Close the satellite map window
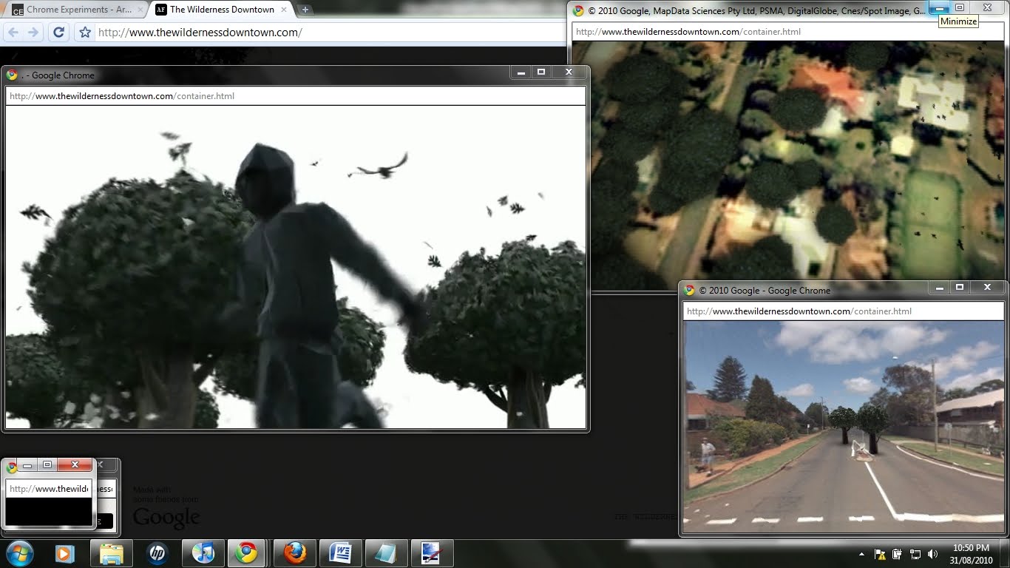This screenshot has height=568, width=1010. (987, 8)
